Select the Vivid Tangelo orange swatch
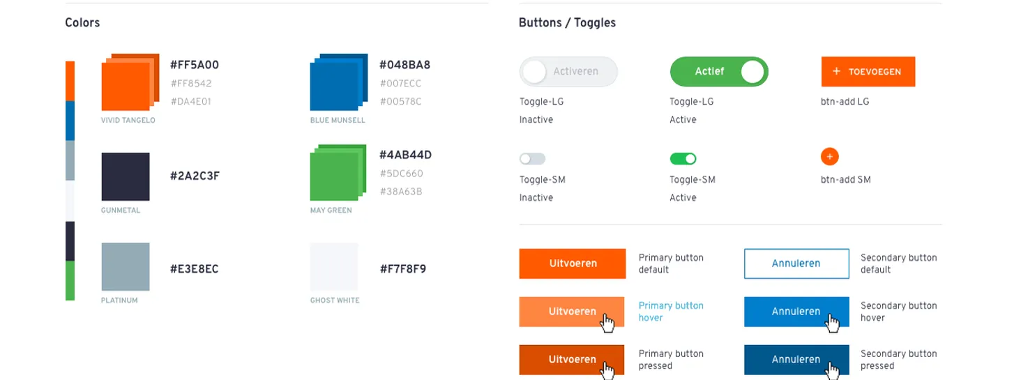1014x380 pixels. (x=130, y=82)
